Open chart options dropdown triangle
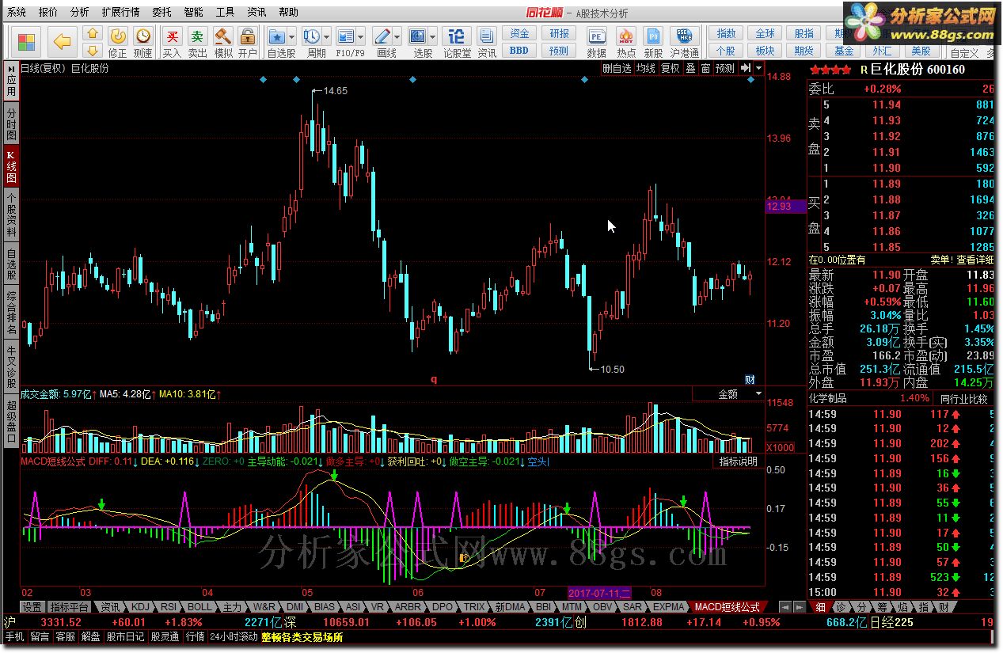This screenshot has width=1003, height=653. [x=759, y=69]
